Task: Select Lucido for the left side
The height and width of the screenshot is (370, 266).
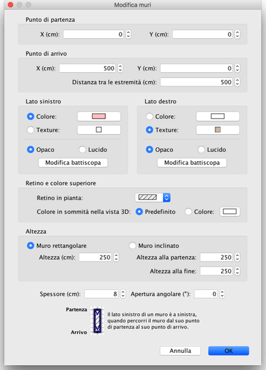Action: (93, 150)
